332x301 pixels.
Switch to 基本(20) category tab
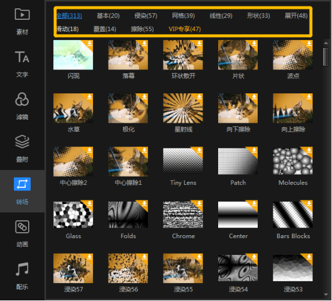point(108,16)
